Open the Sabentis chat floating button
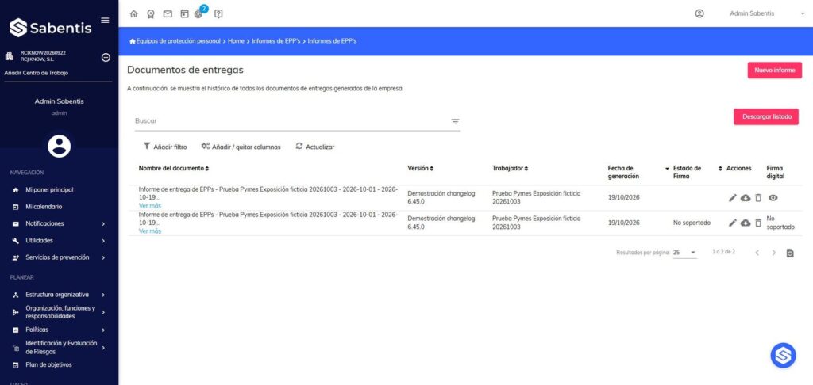This screenshot has width=813, height=385. (783, 356)
